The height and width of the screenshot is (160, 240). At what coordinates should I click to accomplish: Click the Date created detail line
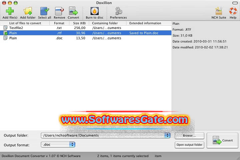pos(199,41)
